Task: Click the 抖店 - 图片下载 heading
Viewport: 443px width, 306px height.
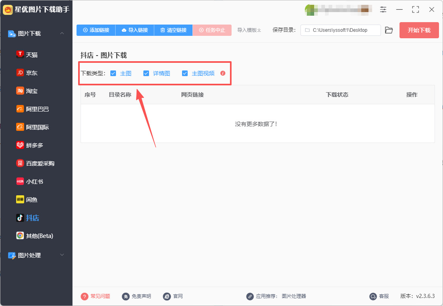Action: click(x=104, y=55)
